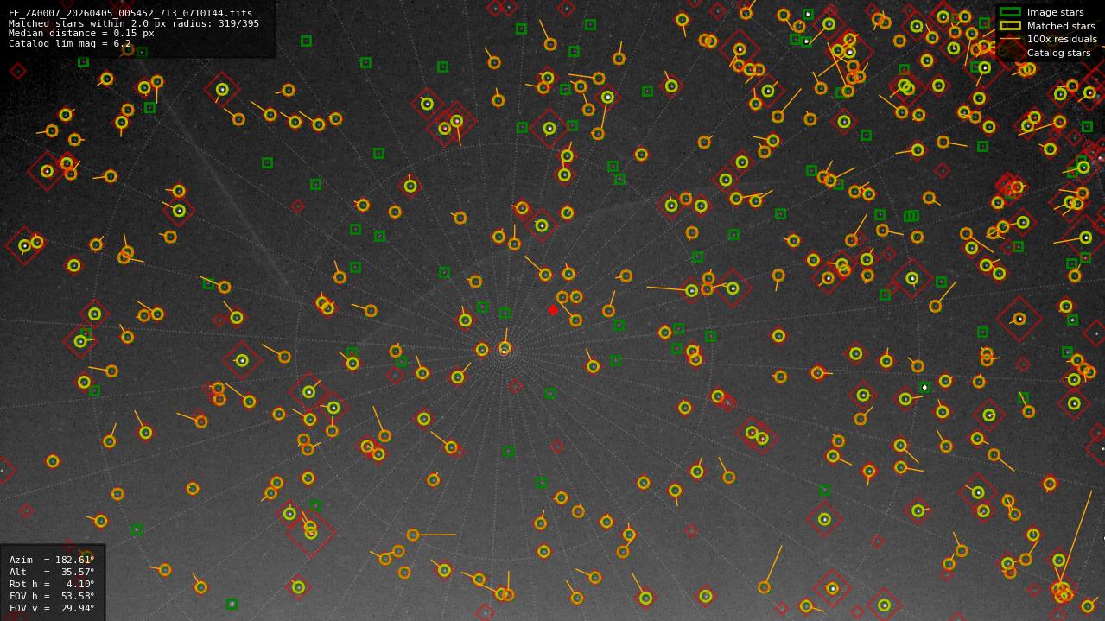1105x621 pixels.
Task: Click the orange 100x residuals legend line
Action: pyautogui.click(x=1009, y=39)
